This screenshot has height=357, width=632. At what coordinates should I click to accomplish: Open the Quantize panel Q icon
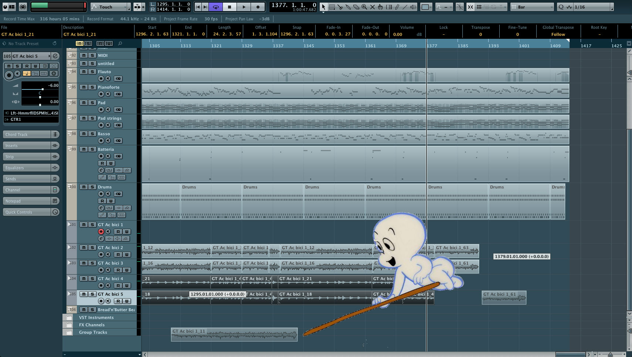pyautogui.click(x=561, y=7)
